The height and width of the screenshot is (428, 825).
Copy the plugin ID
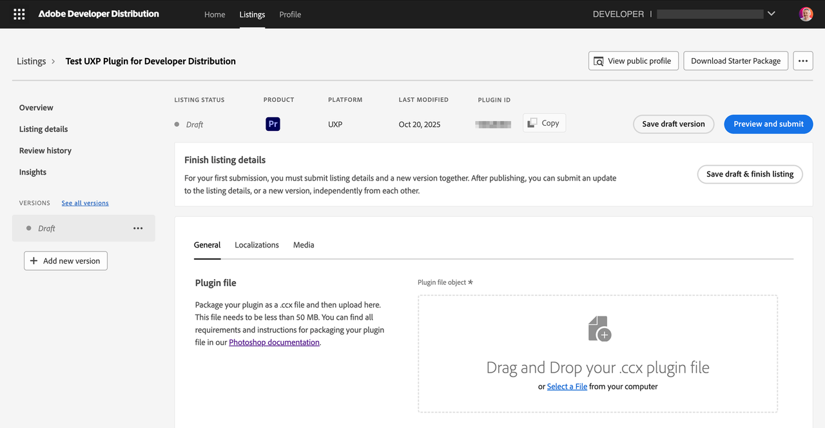point(544,123)
